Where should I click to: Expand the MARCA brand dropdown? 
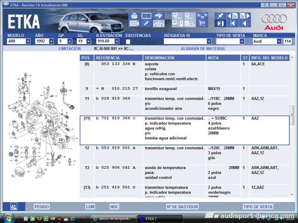[279, 42]
